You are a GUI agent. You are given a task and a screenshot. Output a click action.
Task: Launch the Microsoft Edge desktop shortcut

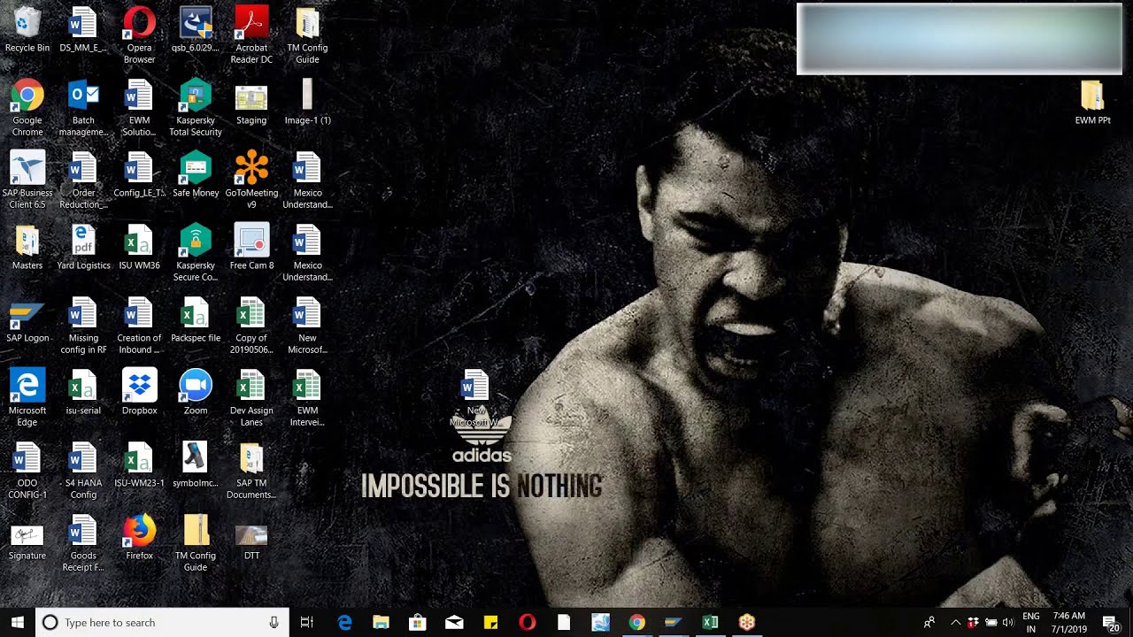point(27,398)
